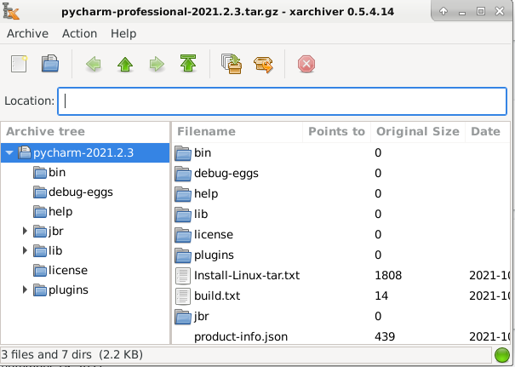Select the lib folder in the file list
Image resolution: width=515 pixels, height=367 pixels.
pos(341,215)
